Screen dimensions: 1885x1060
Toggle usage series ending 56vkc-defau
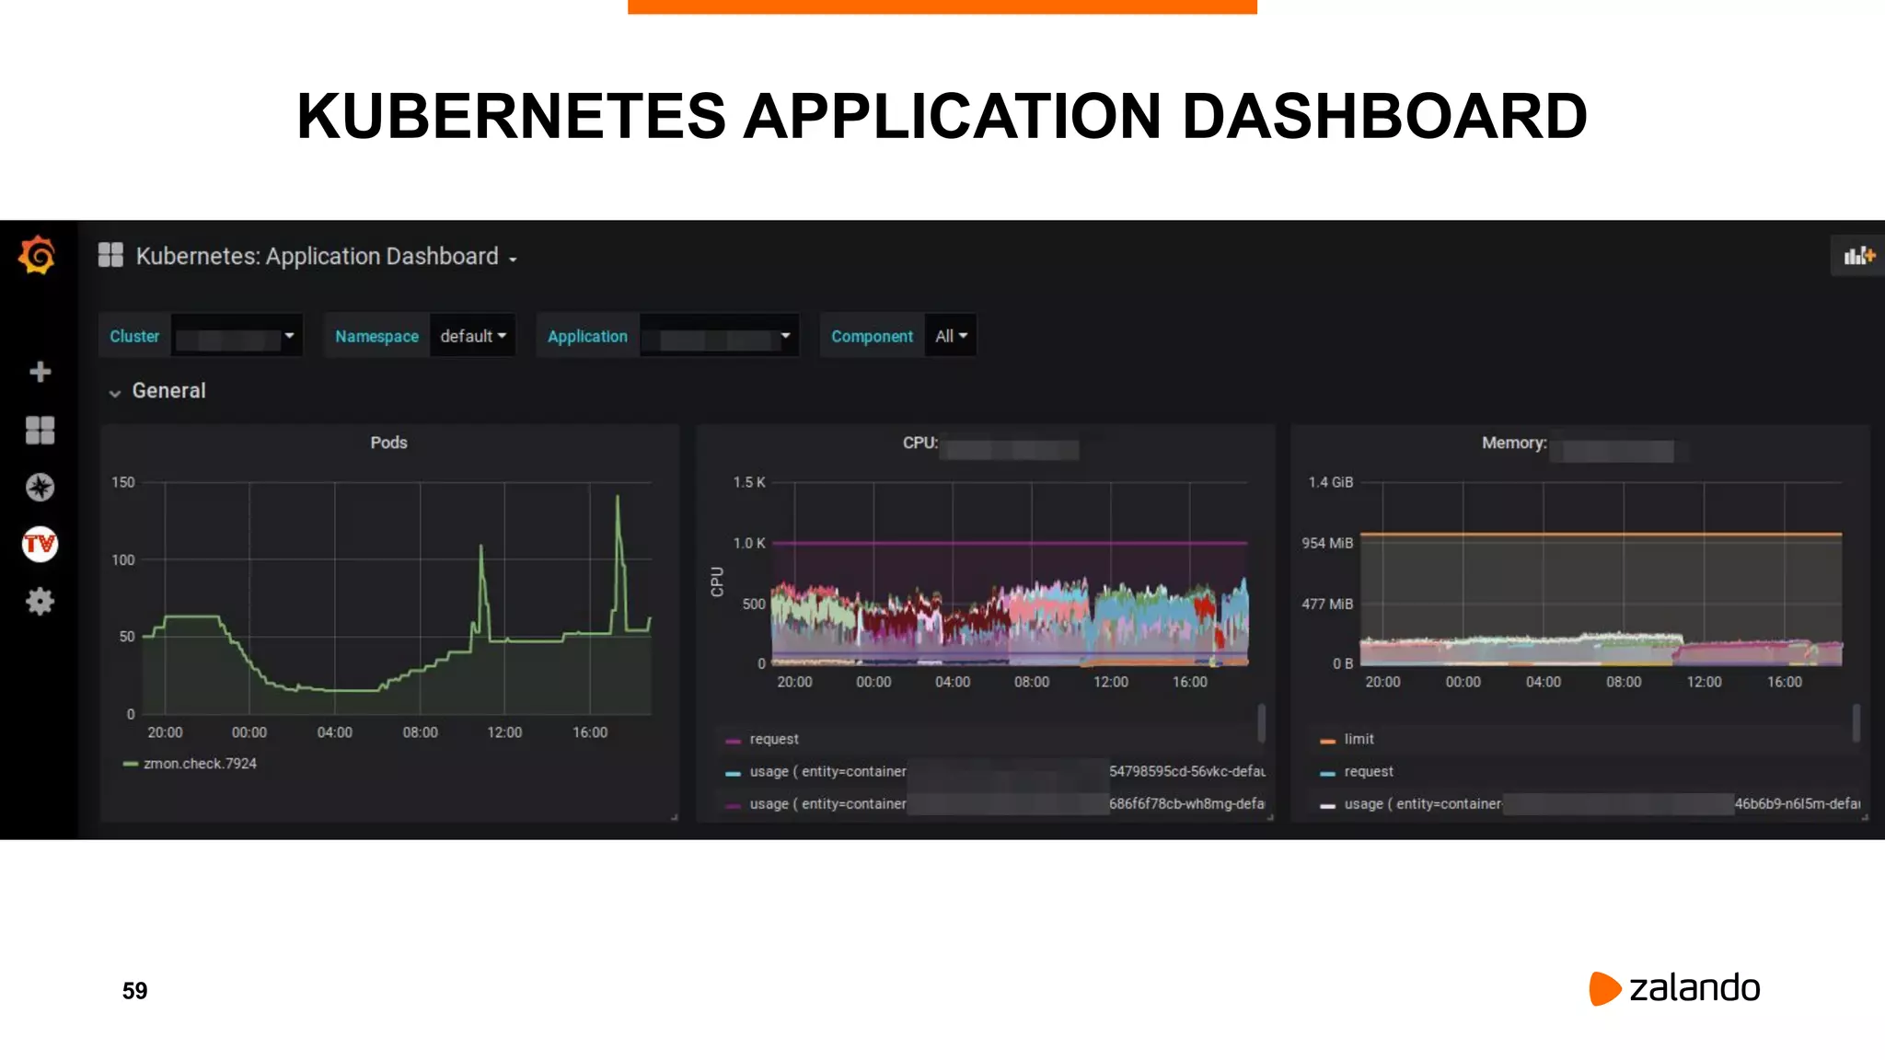[x=1008, y=771]
